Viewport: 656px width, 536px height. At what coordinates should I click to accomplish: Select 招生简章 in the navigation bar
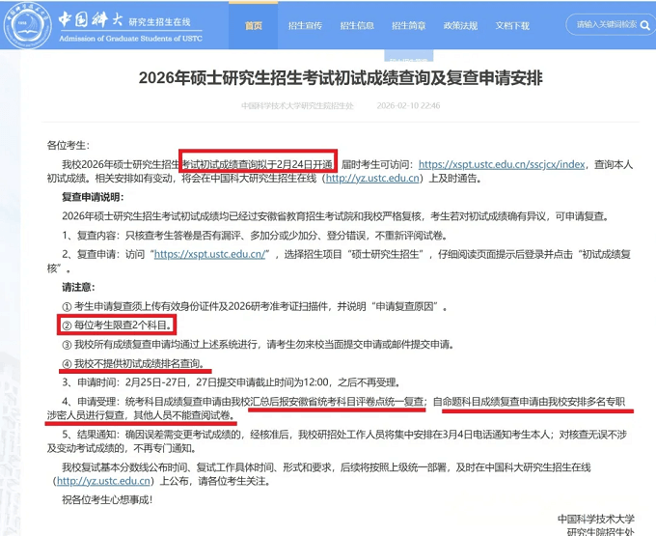point(409,26)
